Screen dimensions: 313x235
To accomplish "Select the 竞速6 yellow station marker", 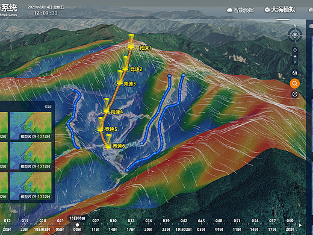I will (108, 147).
